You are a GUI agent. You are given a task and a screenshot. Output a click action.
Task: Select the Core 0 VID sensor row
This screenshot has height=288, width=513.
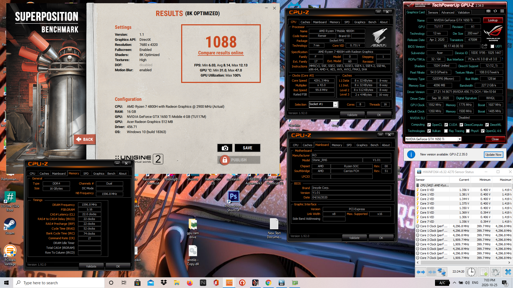click(x=464, y=190)
